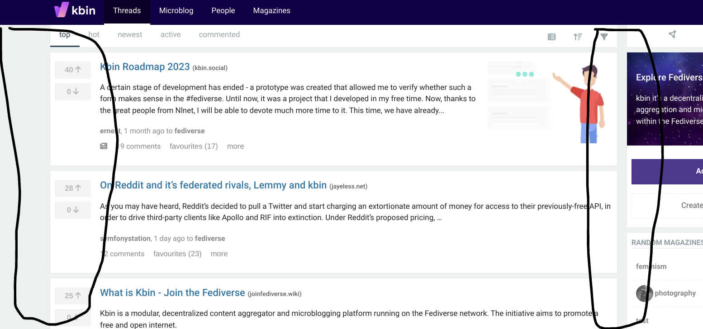The width and height of the screenshot is (703, 329).
Task: Click the photography magazine avatar icon
Action: [644, 293]
